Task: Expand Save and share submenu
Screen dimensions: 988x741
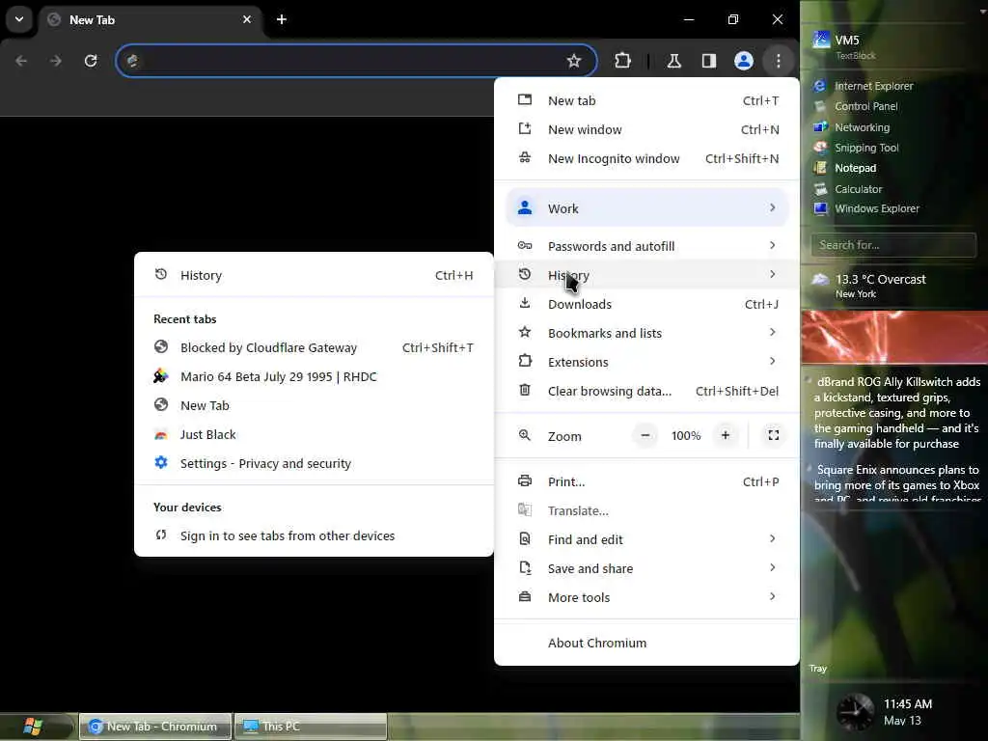Action: tap(647, 568)
